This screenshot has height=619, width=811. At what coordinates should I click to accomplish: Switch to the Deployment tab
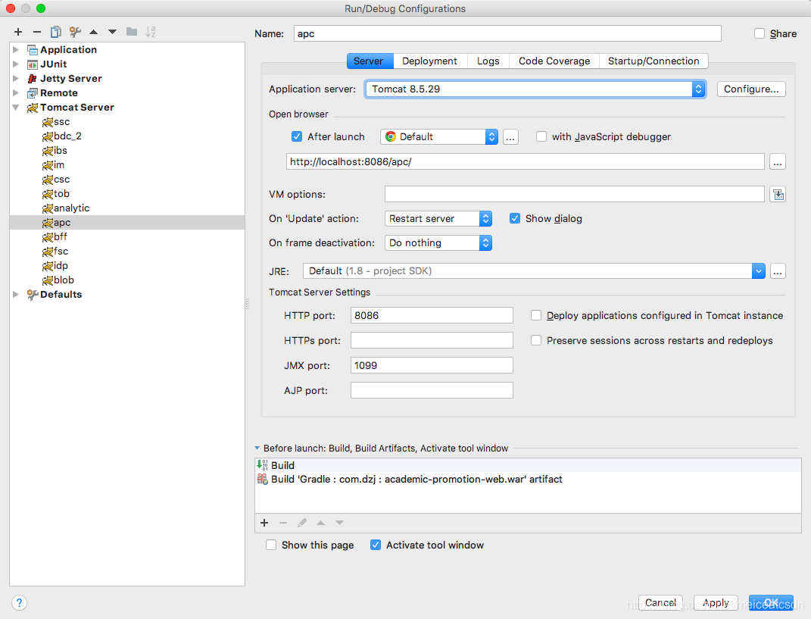click(x=430, y=61)
